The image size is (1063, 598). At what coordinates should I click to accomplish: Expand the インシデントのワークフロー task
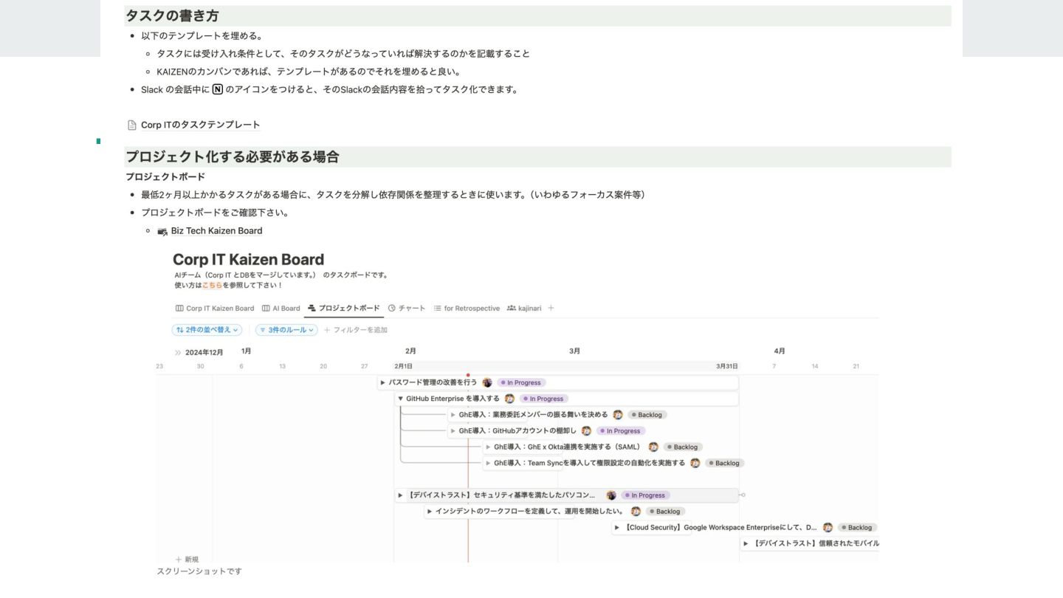pyautogui.click(x=430, y=511)
